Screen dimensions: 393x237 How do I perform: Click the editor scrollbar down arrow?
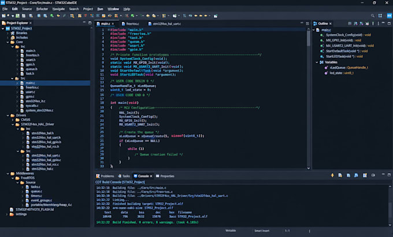coord(309,168)
